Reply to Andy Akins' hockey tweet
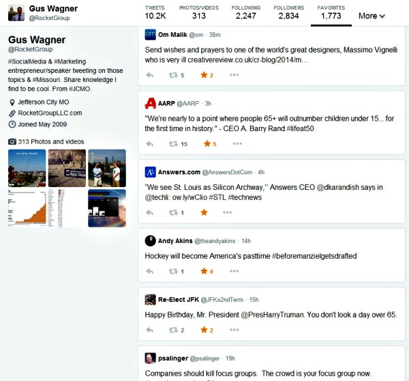The image size is (409, 381). [149, 271]
